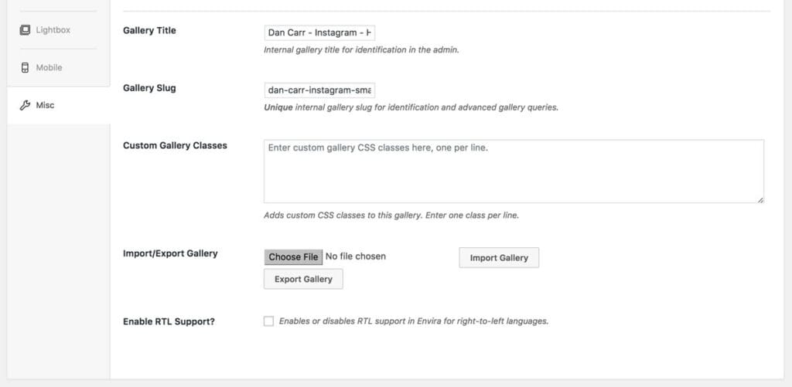The width and height of the screenshot is (792, 387).
Task: Click the Enable RTL Support label
Action: (x=169, y=321)
